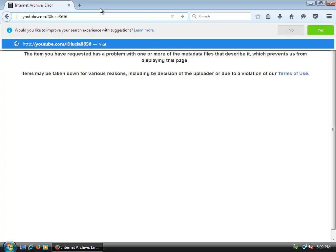Select the youtube.com/@lucia9656 Visit suggestion

(168, 44)
